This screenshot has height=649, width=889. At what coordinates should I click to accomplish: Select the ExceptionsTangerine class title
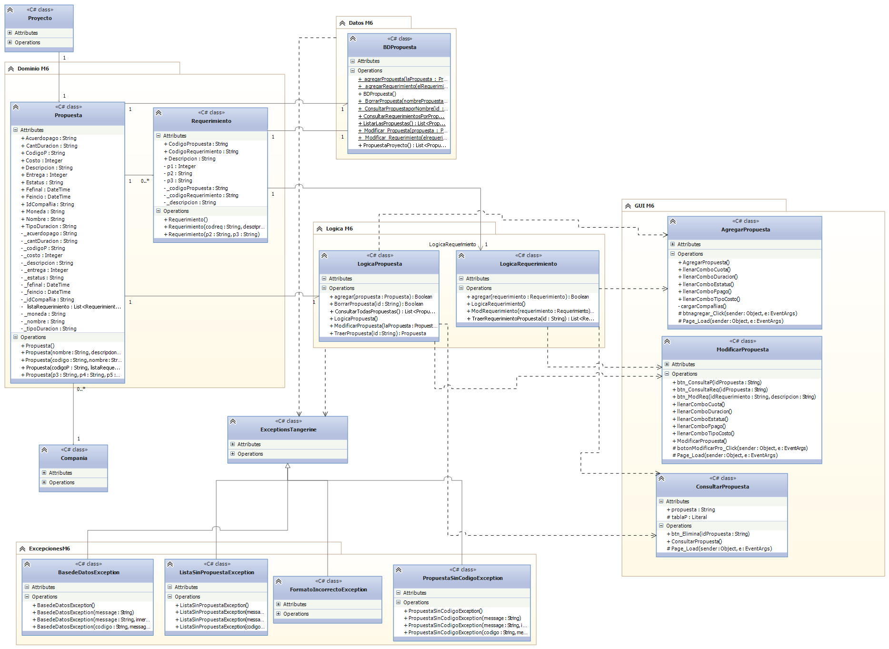click(x=289, y=430)
